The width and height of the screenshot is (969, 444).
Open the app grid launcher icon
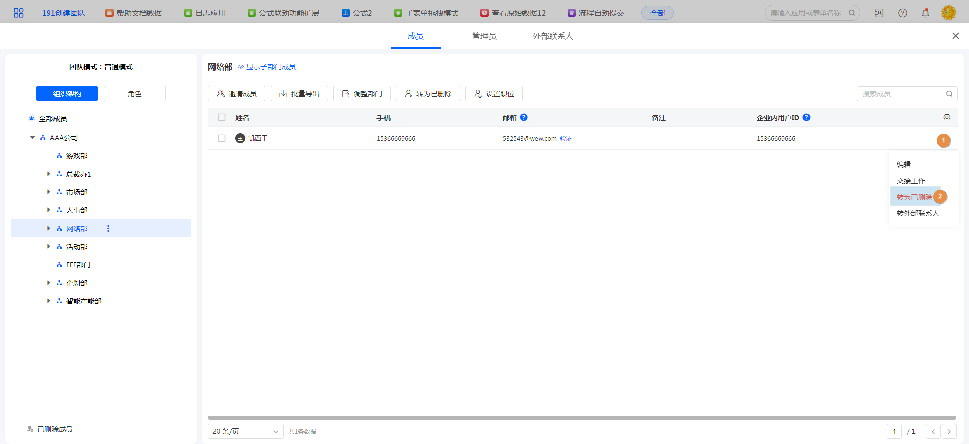pos(19,13)
